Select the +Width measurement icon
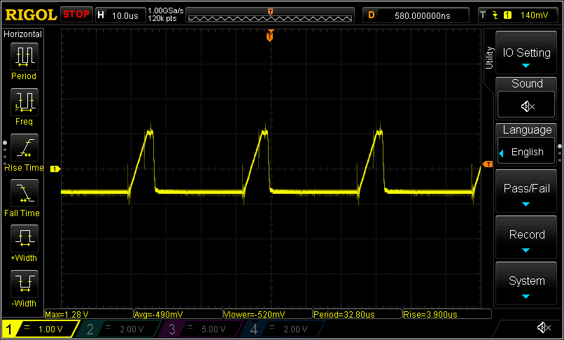The height and width of the screenshot is (340, 564). [23, 239]
